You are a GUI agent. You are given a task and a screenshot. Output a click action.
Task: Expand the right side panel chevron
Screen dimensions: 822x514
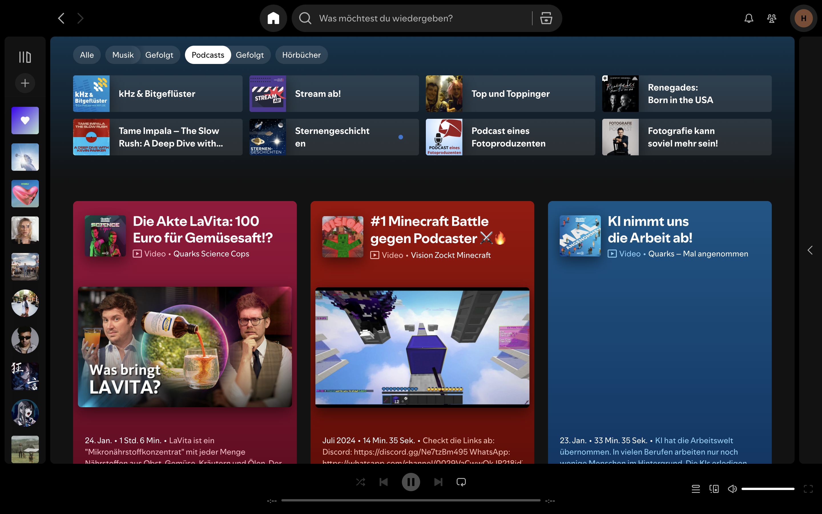[810, 250]
